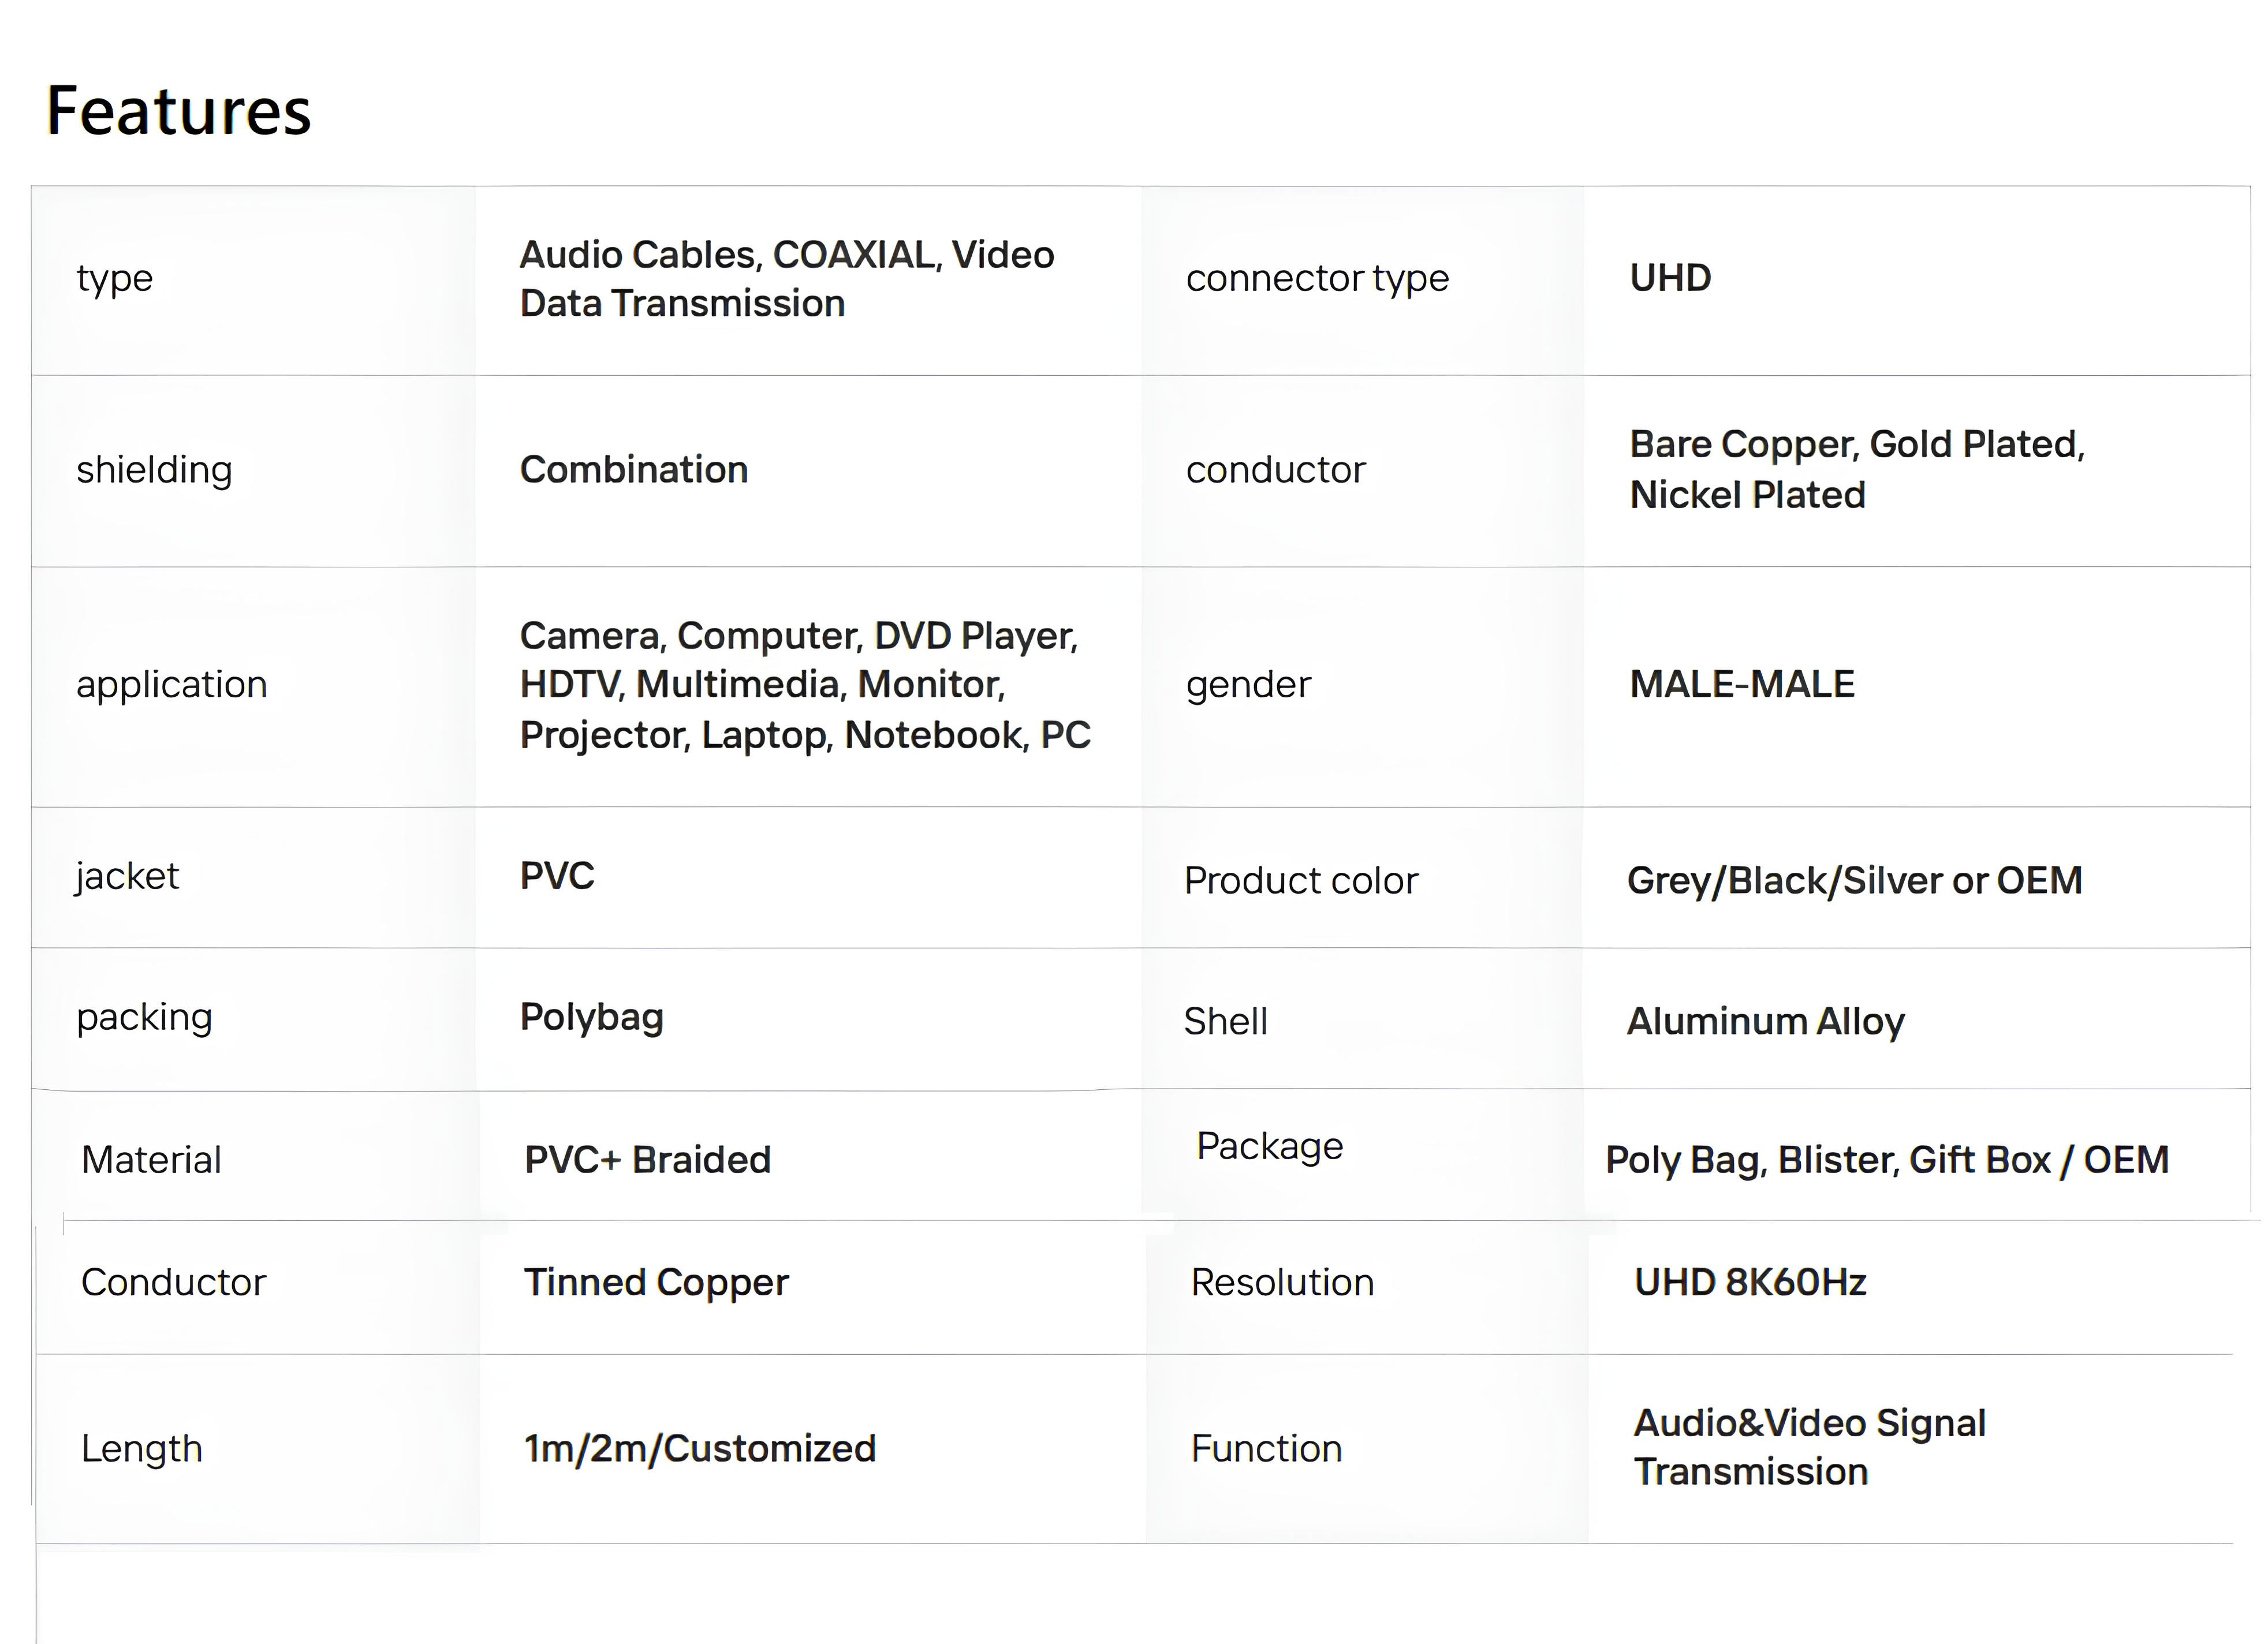Click the 'application' row label
Viewport: 2268px width, 1644px height.
pos(171,685)
